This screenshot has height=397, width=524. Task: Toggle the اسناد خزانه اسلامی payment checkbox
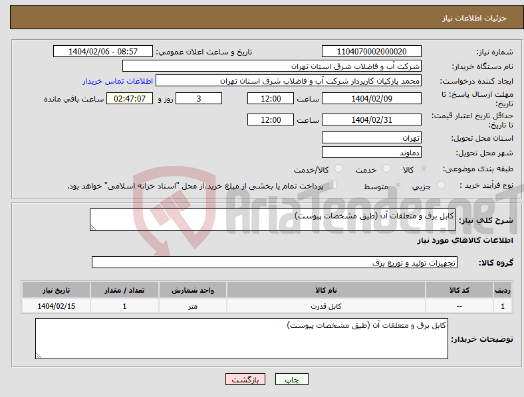coord(333,185)
